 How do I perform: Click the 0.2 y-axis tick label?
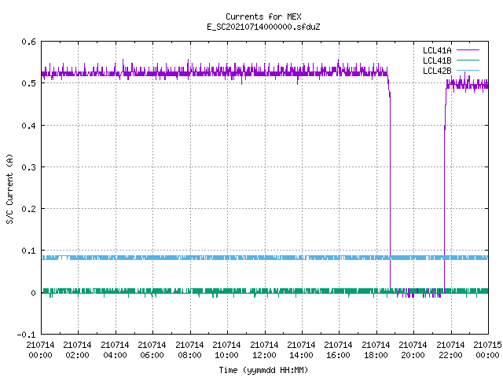pos(28,209)
